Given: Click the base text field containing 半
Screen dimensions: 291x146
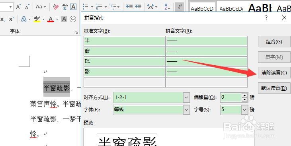Looking at the screenshot, I should pyautogui.click(x=124, y=41).
